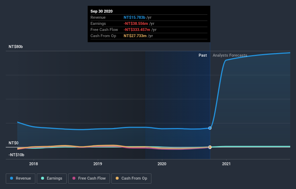The height and width of the screenshot is (189, 296).
Task: Click the 2021 x-axis label
Action: pyautogui.click(x=226, y=164)
